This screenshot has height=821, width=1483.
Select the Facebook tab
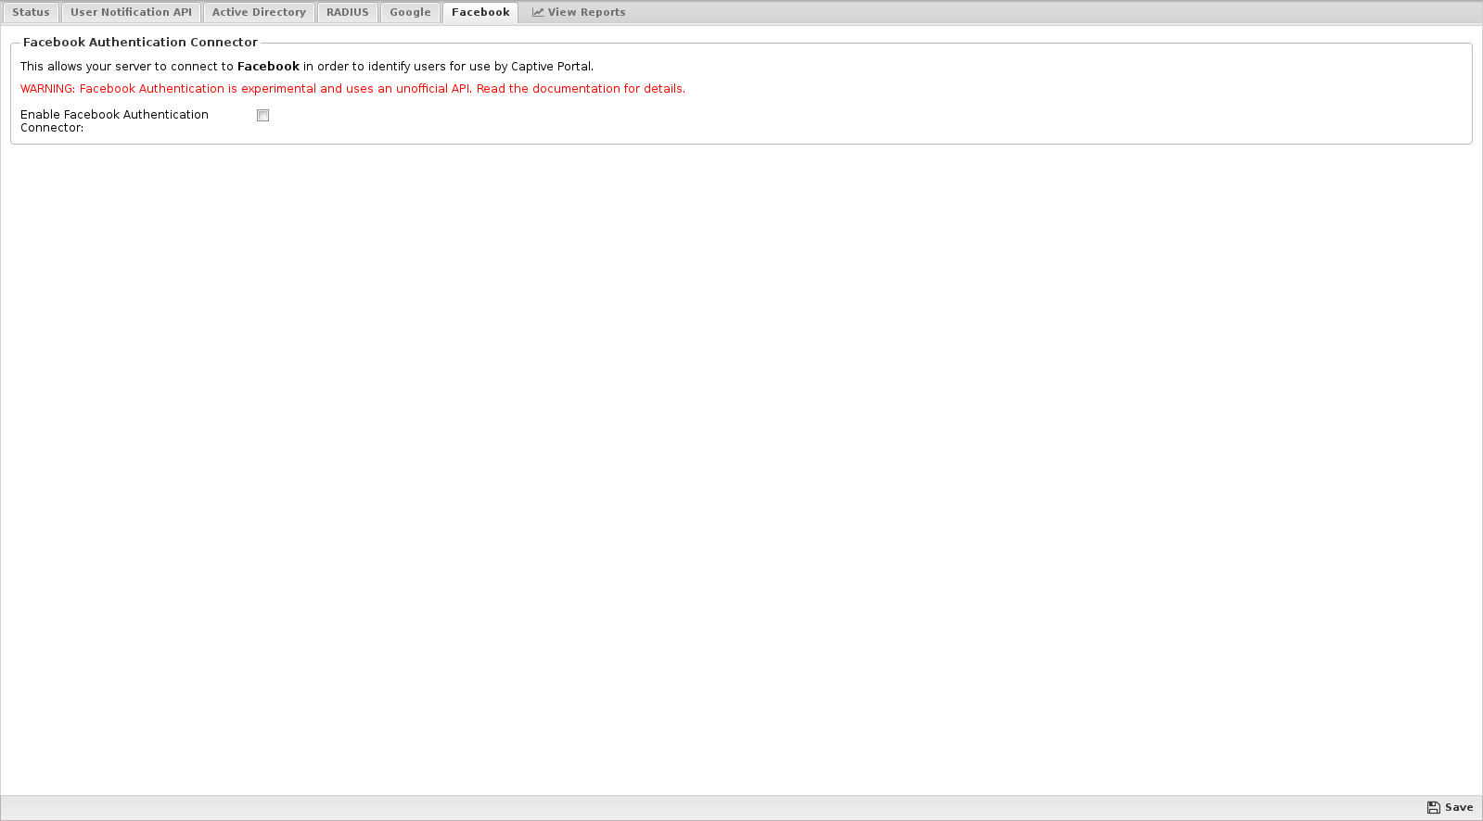tap(480, 12)
